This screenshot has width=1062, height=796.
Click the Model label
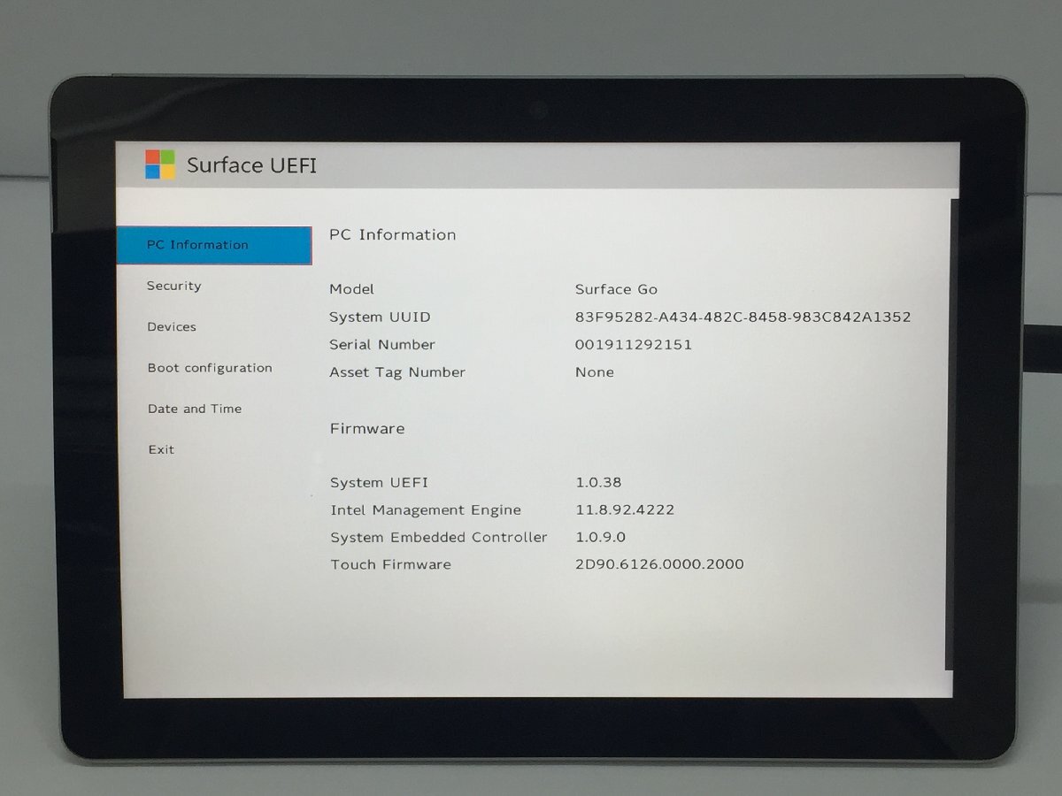(x=351, y=289)
